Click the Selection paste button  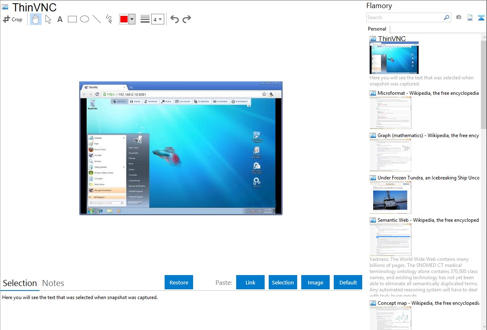[283, 282]
